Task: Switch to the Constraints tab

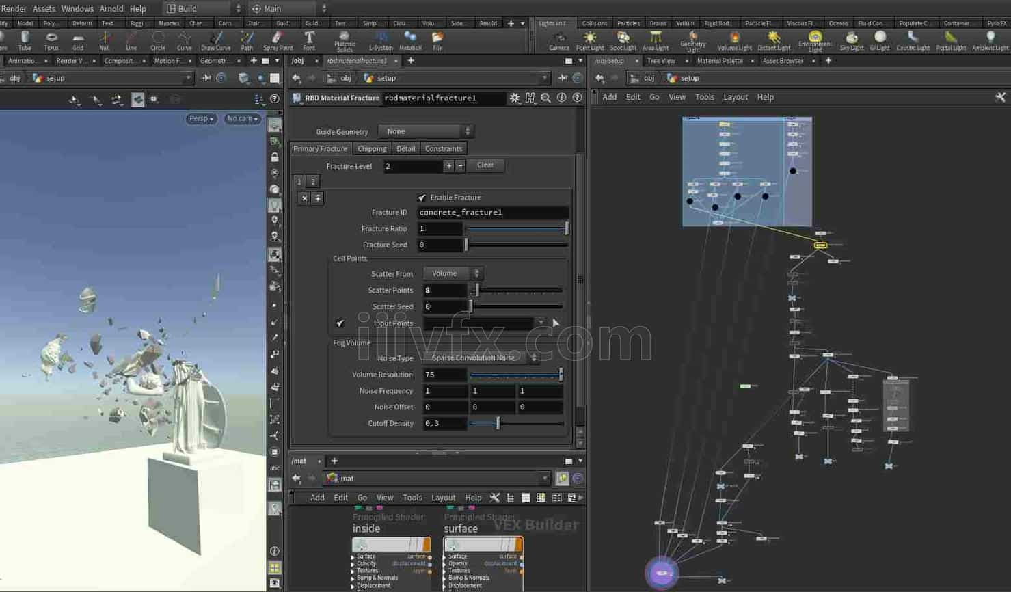Action: (x=444, y=148)
